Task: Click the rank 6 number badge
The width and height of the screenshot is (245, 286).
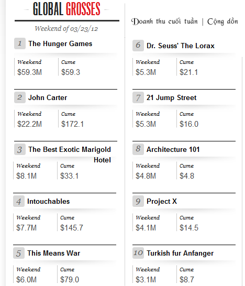Action: [x=138, y=46]
